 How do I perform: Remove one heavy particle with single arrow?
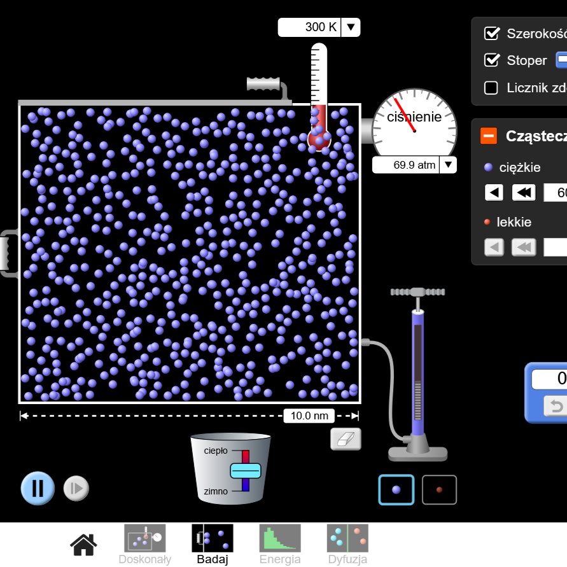(x=494, y=192)
